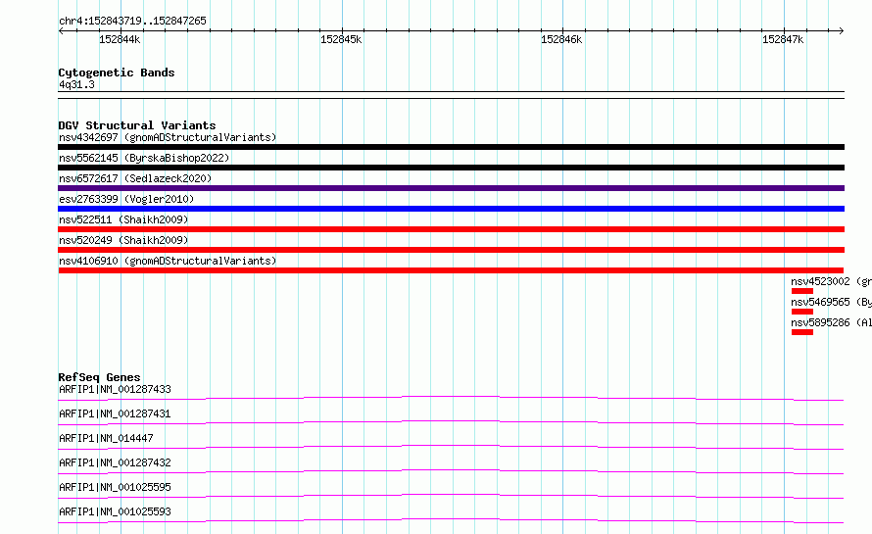Click short red bar under nsv5895286
The width and height of the screenshot is (872, 534).
[802, 332]
